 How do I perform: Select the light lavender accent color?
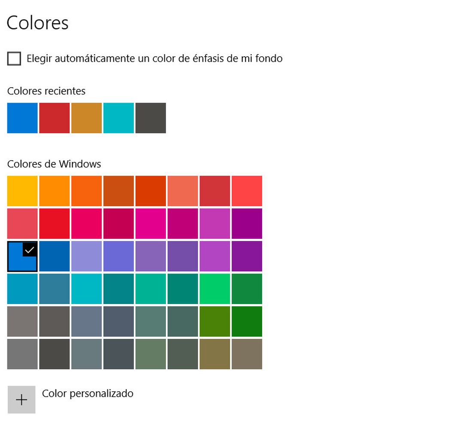[x=86, y=256]
